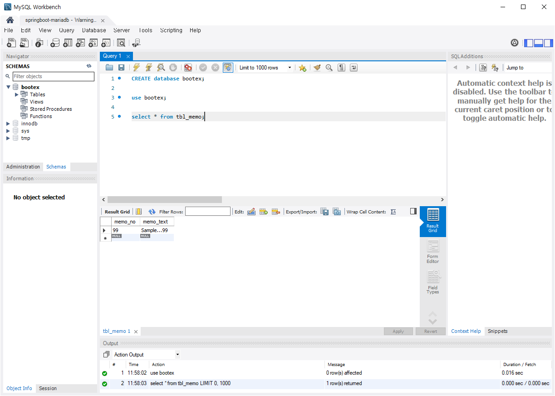Execute the statement under the cursor
555x396 pixels.
pos(148,68)
